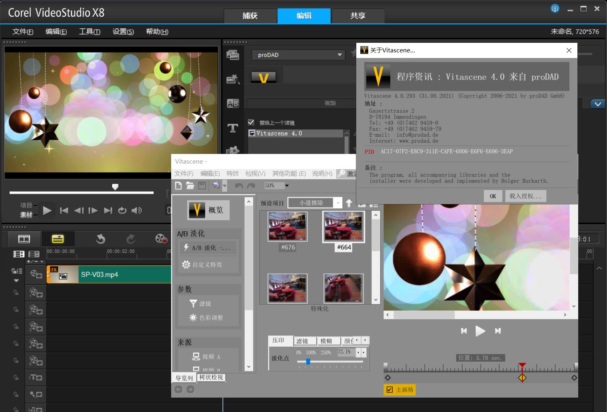607x412 pixels.
Task: Click the 载入授权... load license button
Action: 525,196
